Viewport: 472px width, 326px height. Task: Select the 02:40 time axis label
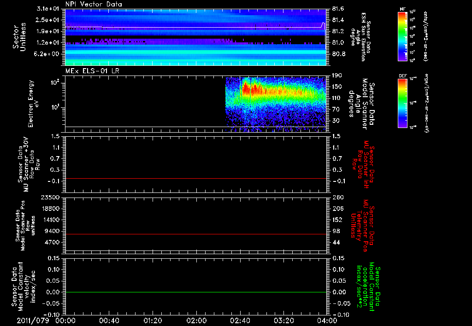pos(240,320)
